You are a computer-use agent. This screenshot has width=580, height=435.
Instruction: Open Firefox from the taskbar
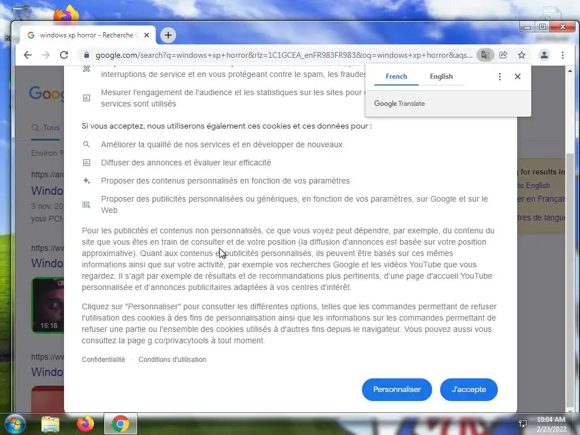tap(86, 424)
